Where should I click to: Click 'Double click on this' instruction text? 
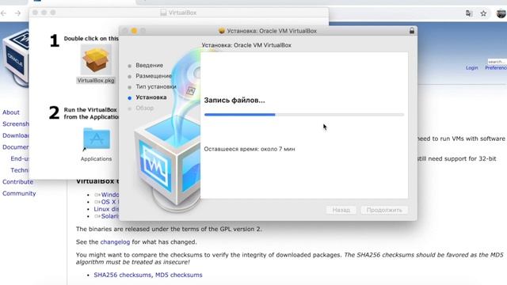(91, 39)
